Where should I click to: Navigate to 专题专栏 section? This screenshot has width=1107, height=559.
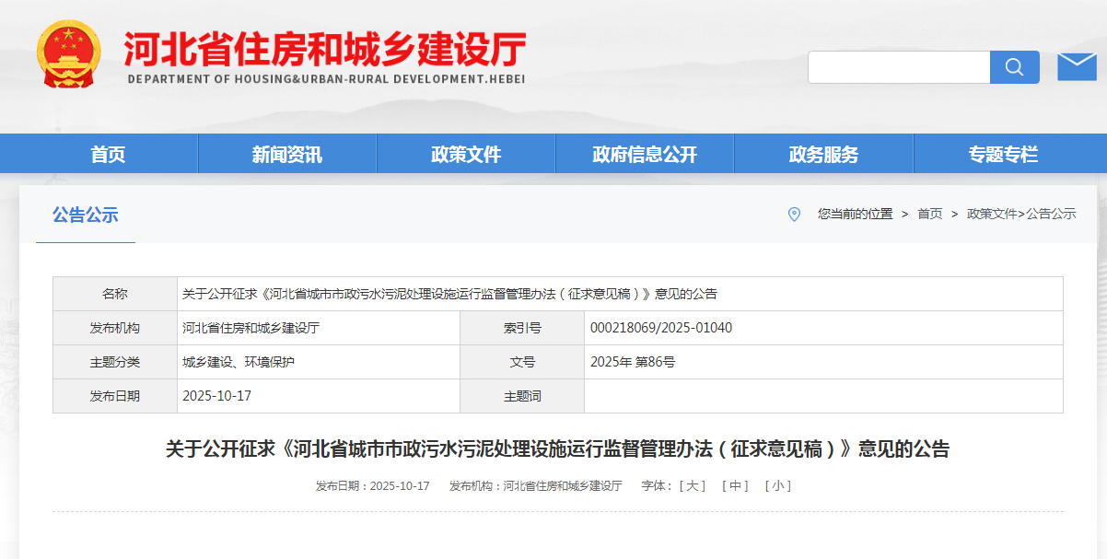click(x=1003, y=154)
